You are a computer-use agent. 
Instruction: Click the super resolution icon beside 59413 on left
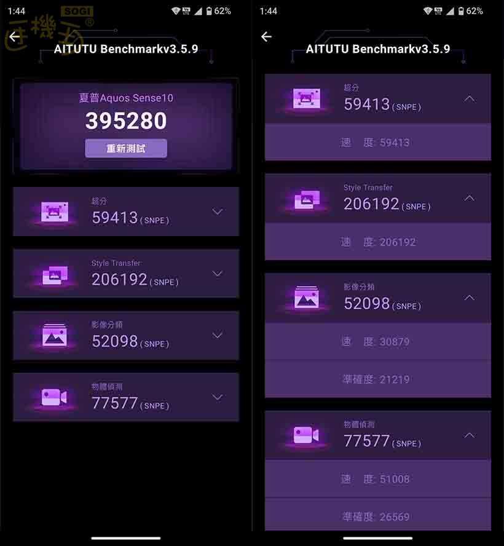pos(55,212)
